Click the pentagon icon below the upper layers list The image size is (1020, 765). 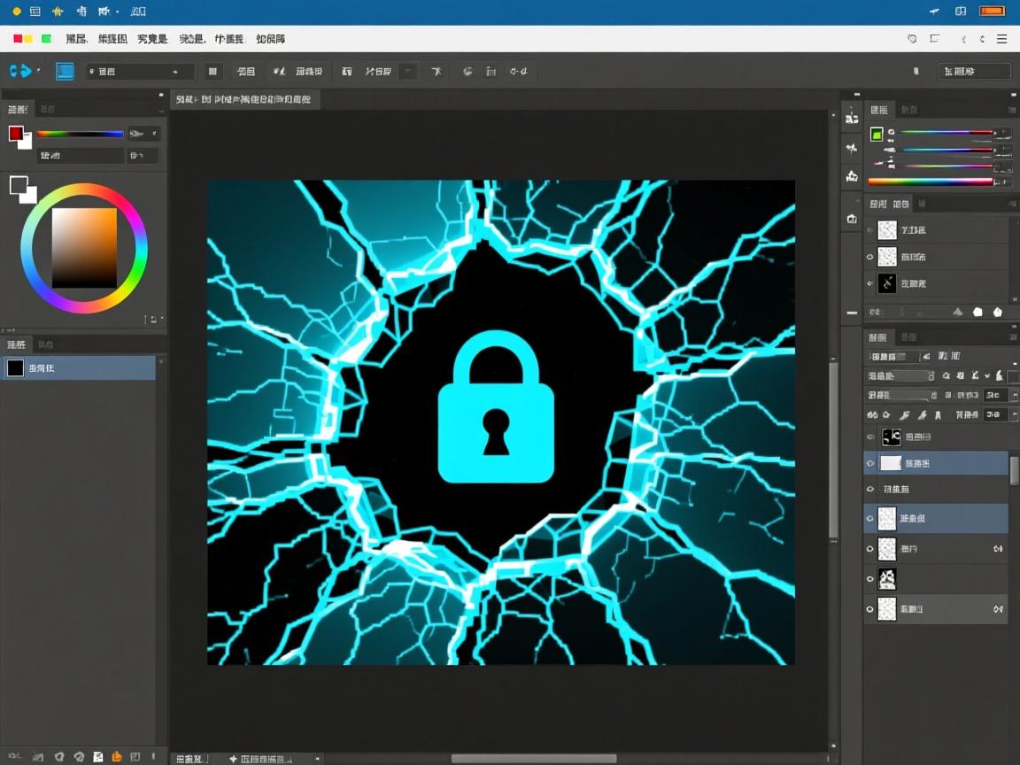[998, 312]
